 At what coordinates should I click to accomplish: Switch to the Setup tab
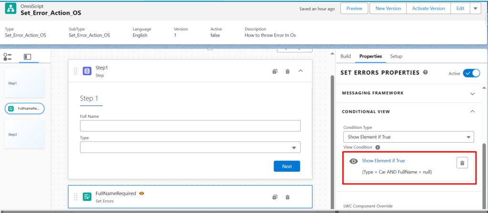click(x=396, y=56)
